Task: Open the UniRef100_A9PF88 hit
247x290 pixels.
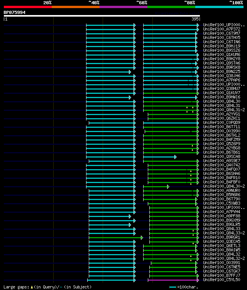Action: (222, 216)
